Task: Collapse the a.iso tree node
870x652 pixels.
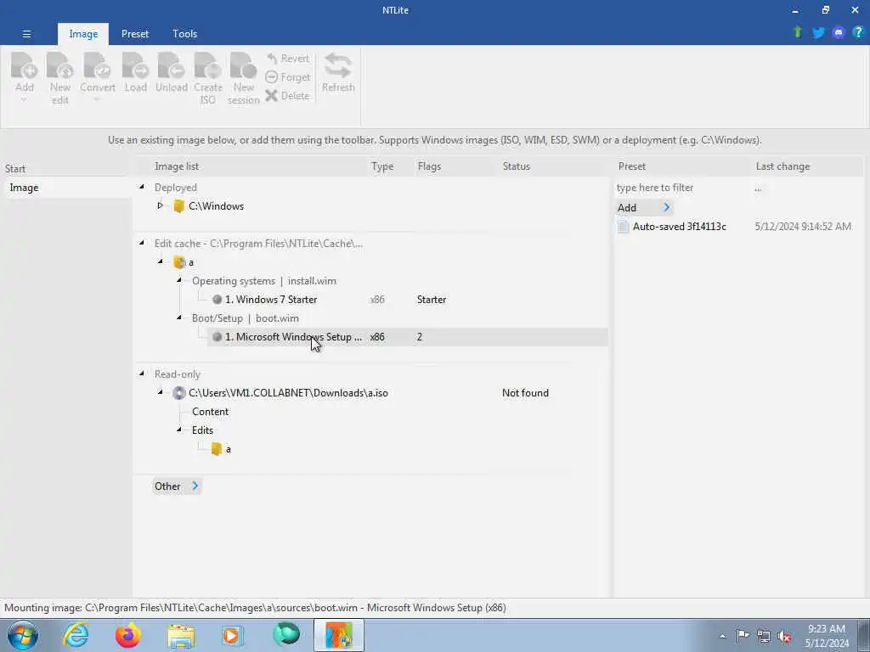Action: point(161,392)
